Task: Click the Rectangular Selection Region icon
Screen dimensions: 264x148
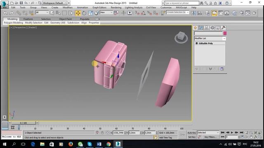Action: pos(64,13)
